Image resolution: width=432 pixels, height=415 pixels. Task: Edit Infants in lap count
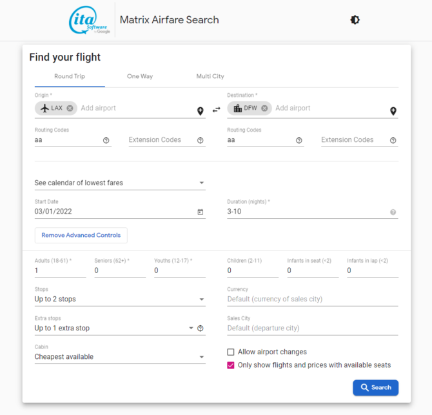373,270
